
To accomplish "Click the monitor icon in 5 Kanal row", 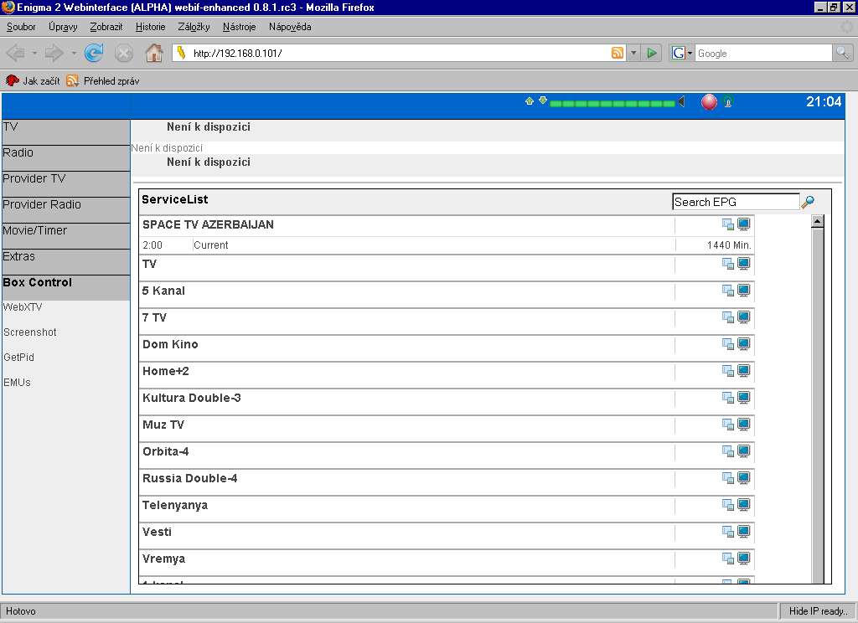I will 744,291.
